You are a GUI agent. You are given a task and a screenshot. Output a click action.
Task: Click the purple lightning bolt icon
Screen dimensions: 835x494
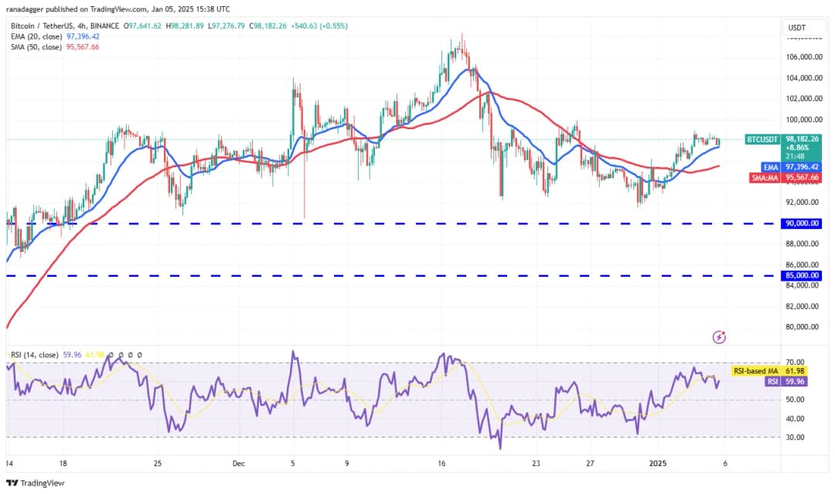click(720, 337)
